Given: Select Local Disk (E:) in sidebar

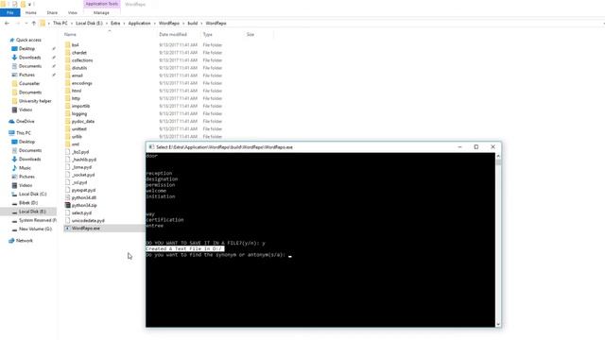Looking at the screenshot, I should coord(32,212).
